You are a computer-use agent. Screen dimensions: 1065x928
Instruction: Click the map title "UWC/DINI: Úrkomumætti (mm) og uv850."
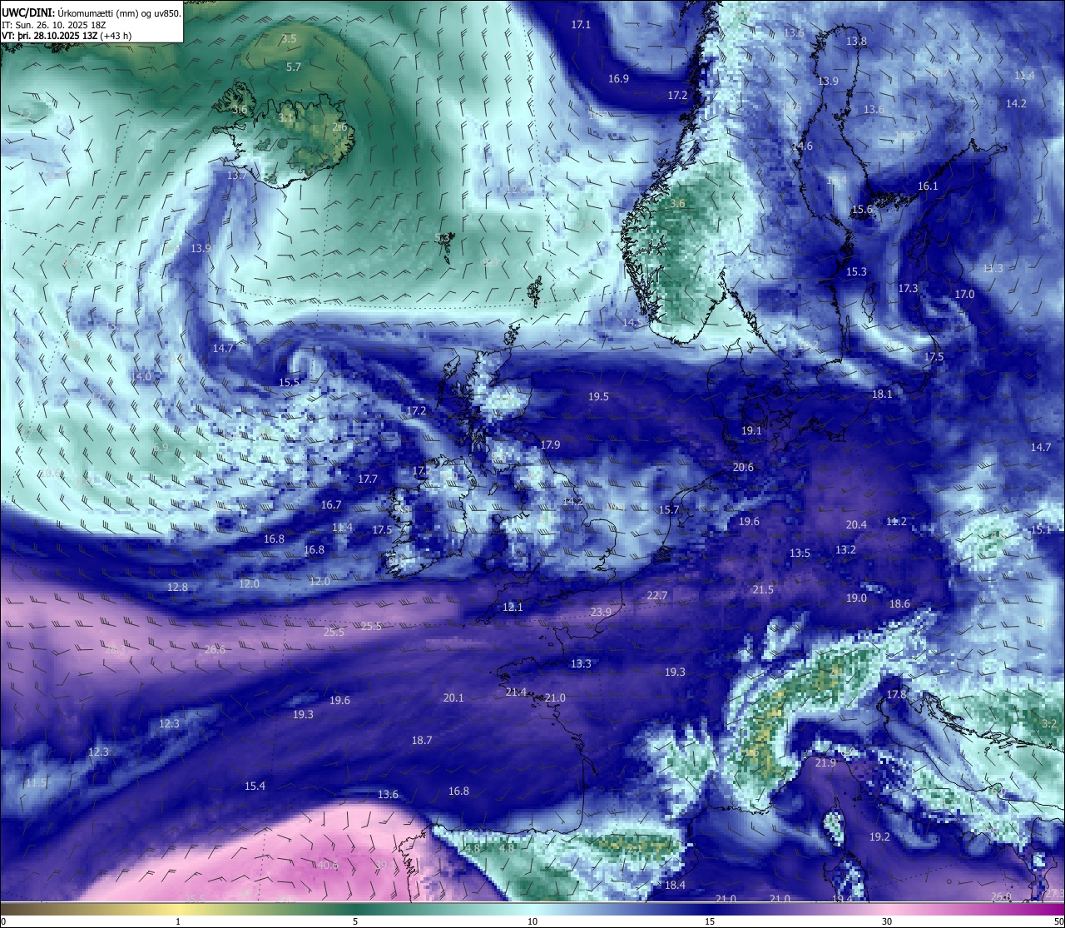91,12
